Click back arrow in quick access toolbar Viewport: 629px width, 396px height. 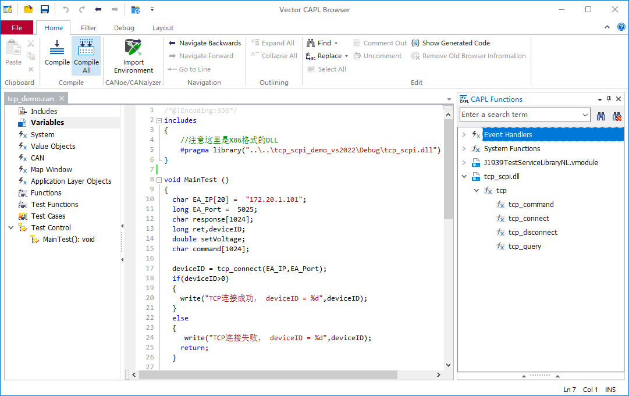(x=98, y=9)
